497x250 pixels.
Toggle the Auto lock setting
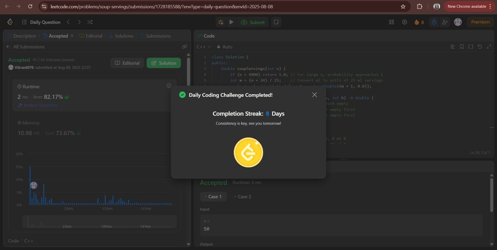225,47
